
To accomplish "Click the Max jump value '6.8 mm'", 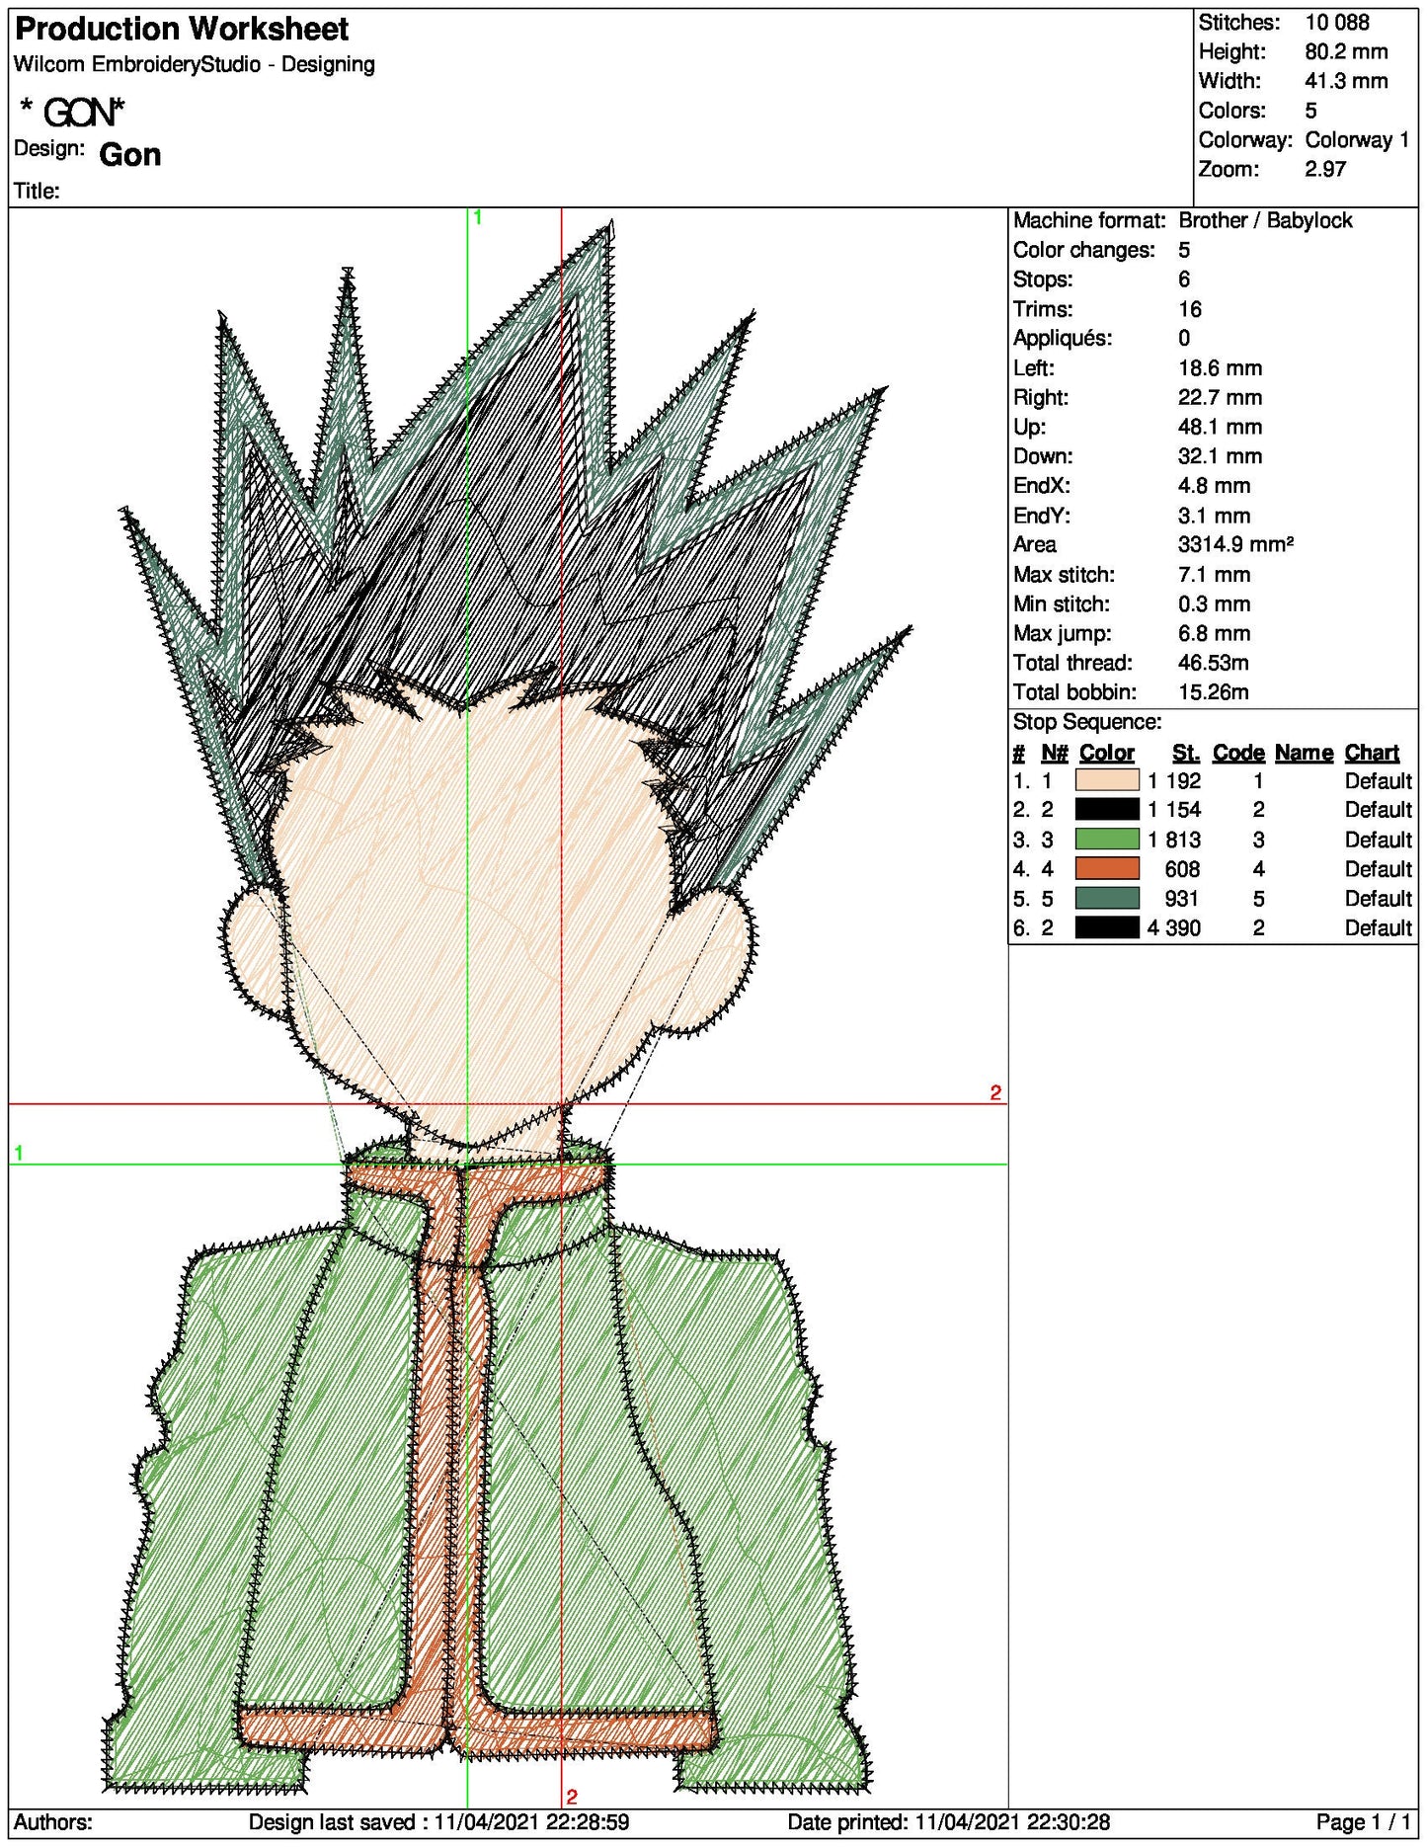I will 1214,633.
